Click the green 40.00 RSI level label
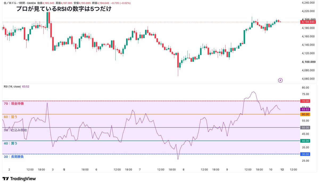The height and width of the screenshot is (185, 319). point(305,141)
